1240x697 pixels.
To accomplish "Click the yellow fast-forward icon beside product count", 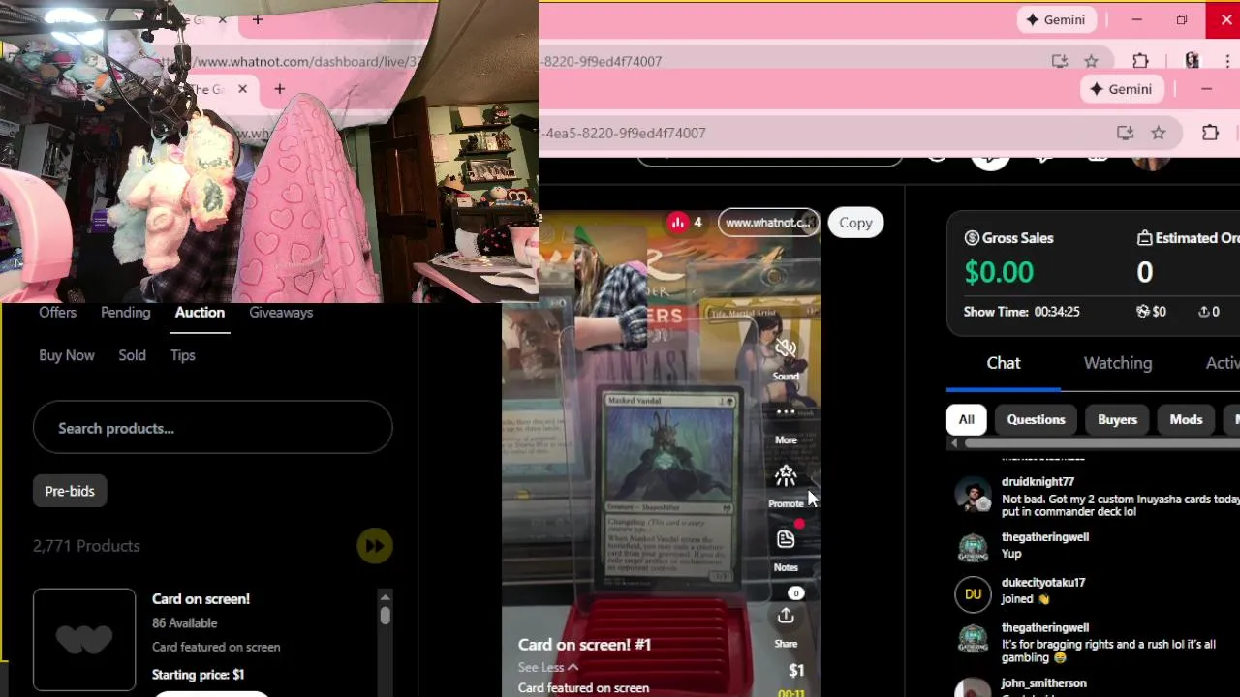I will [375, 546].
